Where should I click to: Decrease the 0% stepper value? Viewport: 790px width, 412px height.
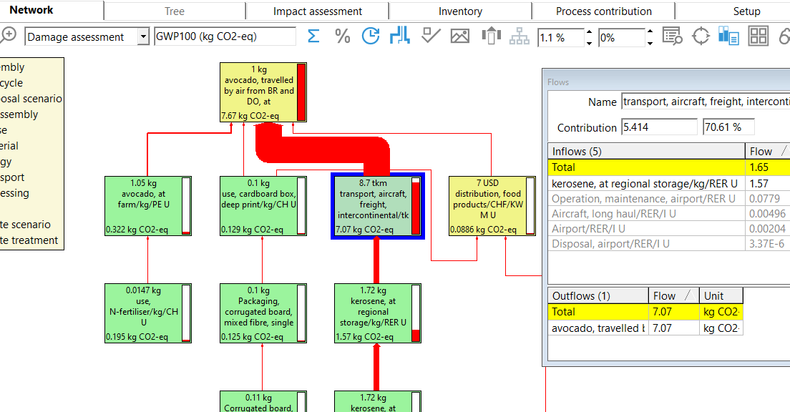(x=650, y=42)
